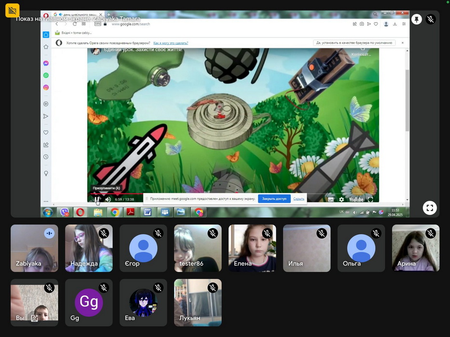Click the muted mic icon on Арина's tile
The image size is (450, 337).
click(431, 233)
